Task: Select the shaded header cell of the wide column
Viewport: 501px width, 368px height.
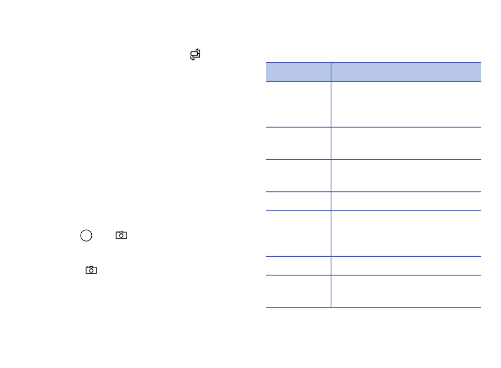Action: point(406,72)
